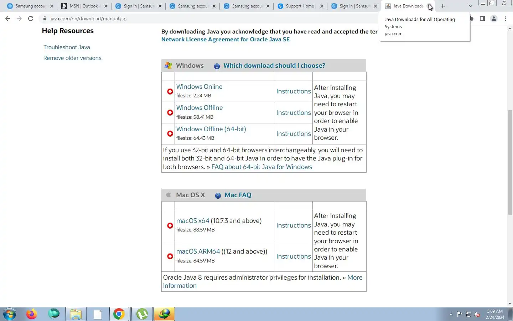Open uTorrent from the taskbar
The width and height of the screenshot is (513, 321).
(x=142, y=314)
